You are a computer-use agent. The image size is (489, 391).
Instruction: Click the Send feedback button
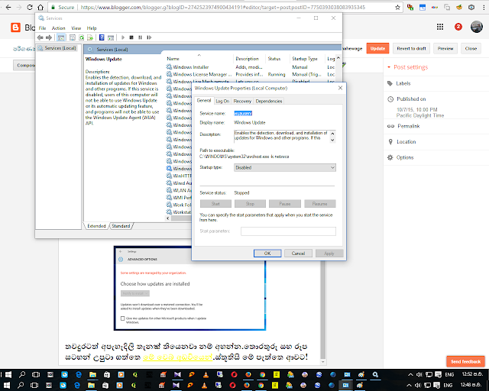pos(465,362)
